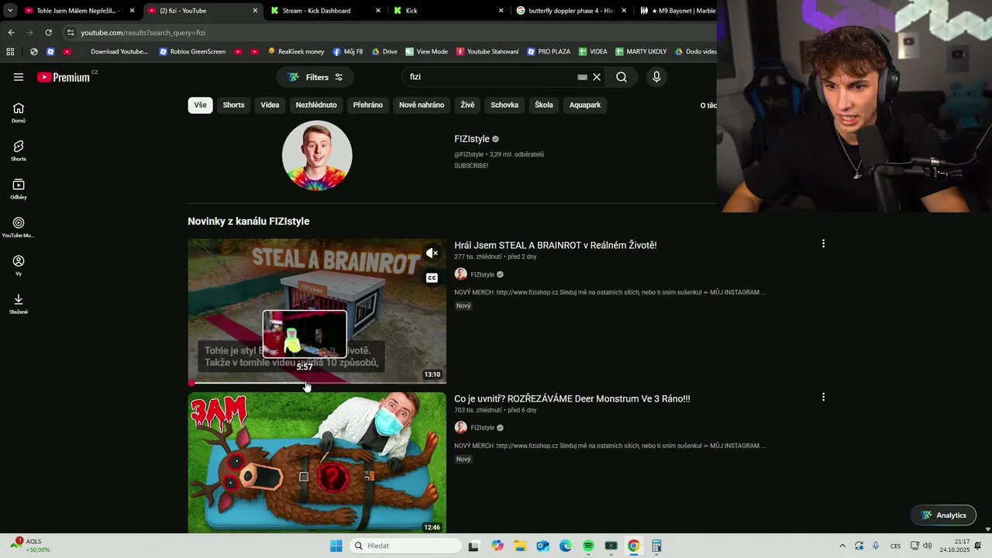The height and width of the screenshot is (558, 992).
Task: Open Microsoft Edge from the taskbar
Action: click(x=566, y=546)
